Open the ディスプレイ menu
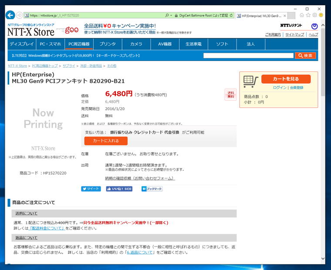331x270 pixels. coord(22,44)
